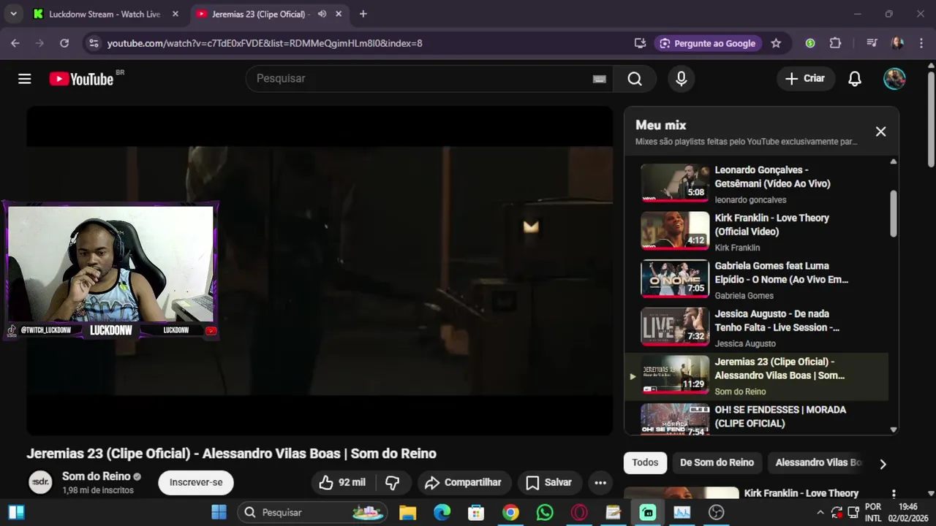This screenshot has height=526, width=936.
Task: Close the Jeremias 23 YouTube tab
Action: (339, 14)
